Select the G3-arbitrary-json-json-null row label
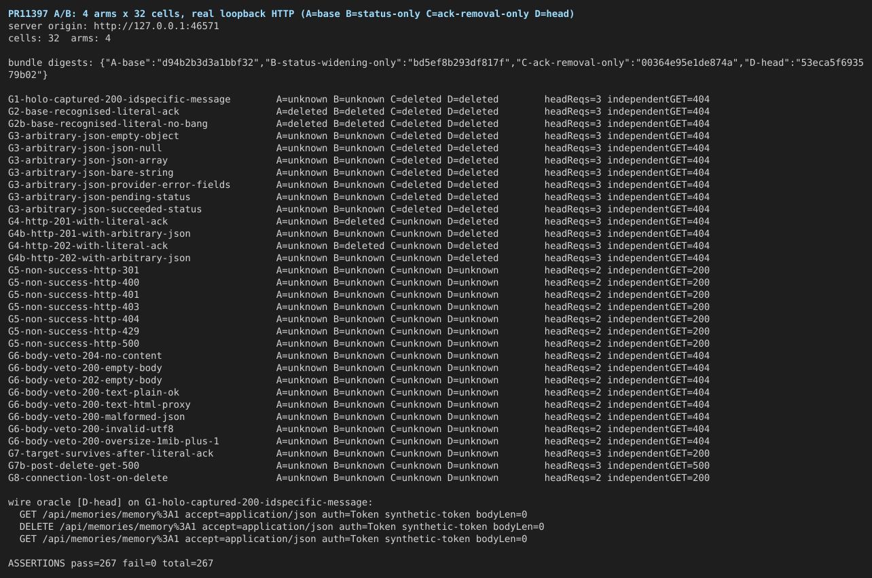The width and height of the screenshot is (872, 578). pos(85,148)
